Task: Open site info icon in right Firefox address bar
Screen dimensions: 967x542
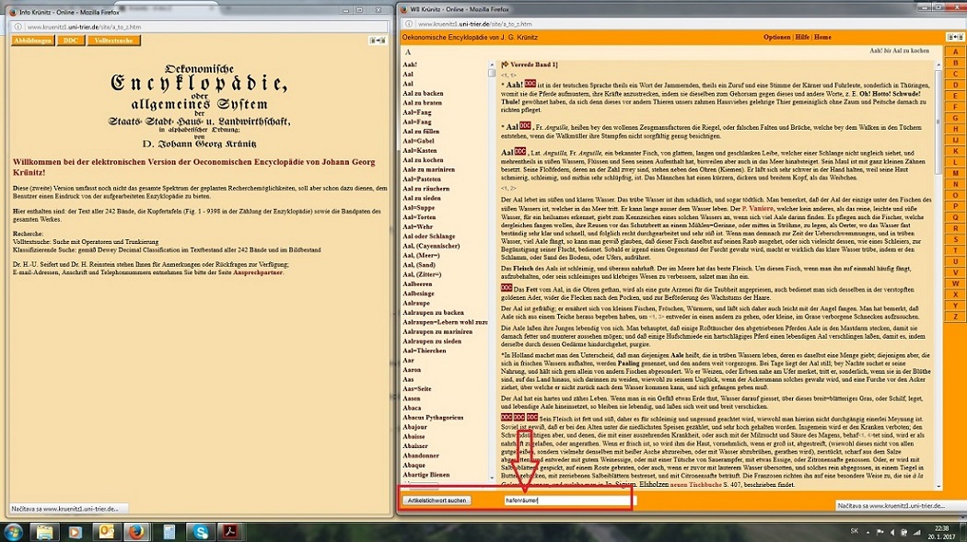Action: tap(408, 24)
